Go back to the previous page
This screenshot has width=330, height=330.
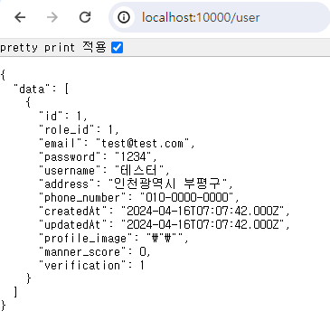click(x=20, y=17)
